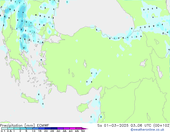Click the "40" legend scale label
Screen dimensions: 170x132
pyautogui.click(x=71, y=131)
